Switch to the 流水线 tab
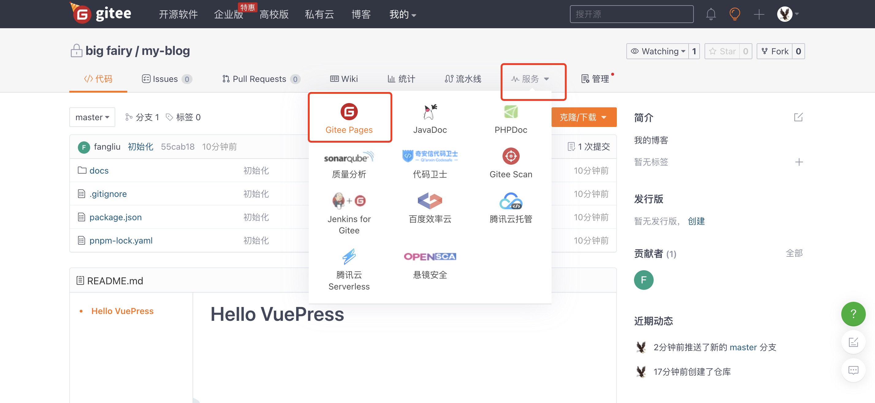The image size is (875, 403). (x=463, y=79)
